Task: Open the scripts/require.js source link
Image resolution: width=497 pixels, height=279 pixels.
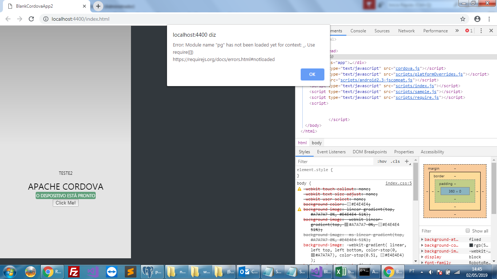Action: (417, 97)
